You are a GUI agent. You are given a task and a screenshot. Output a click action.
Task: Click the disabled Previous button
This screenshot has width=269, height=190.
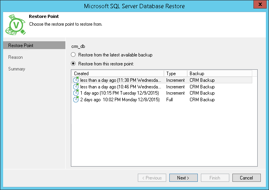click(x=152, y=178)
